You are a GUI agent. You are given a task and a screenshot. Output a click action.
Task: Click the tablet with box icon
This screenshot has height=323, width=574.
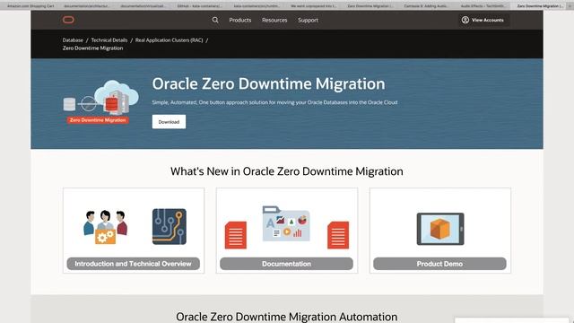[x=440, y=229]
